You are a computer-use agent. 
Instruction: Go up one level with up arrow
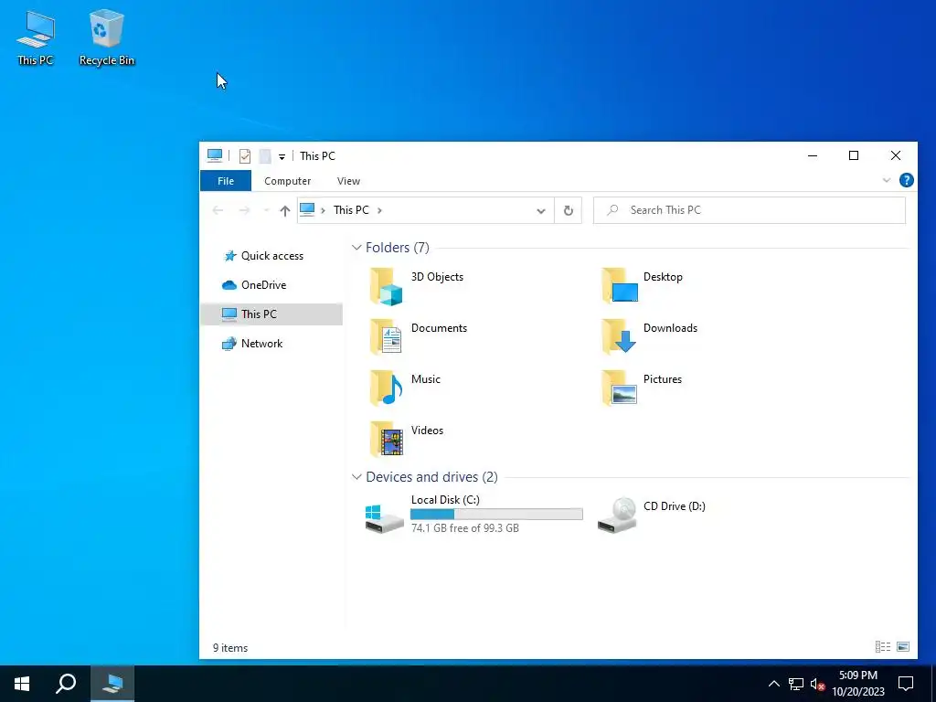click(285, 210)
